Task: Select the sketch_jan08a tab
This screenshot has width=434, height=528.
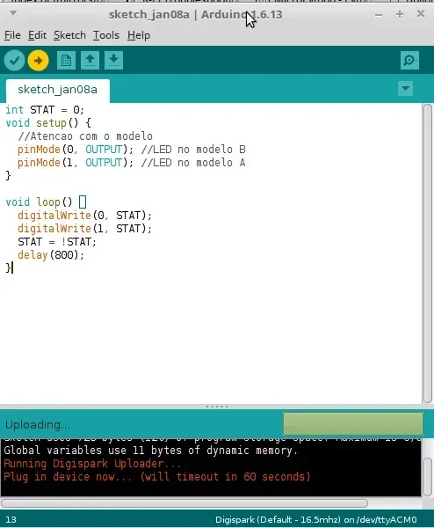Action: click(x=57, y=90)
